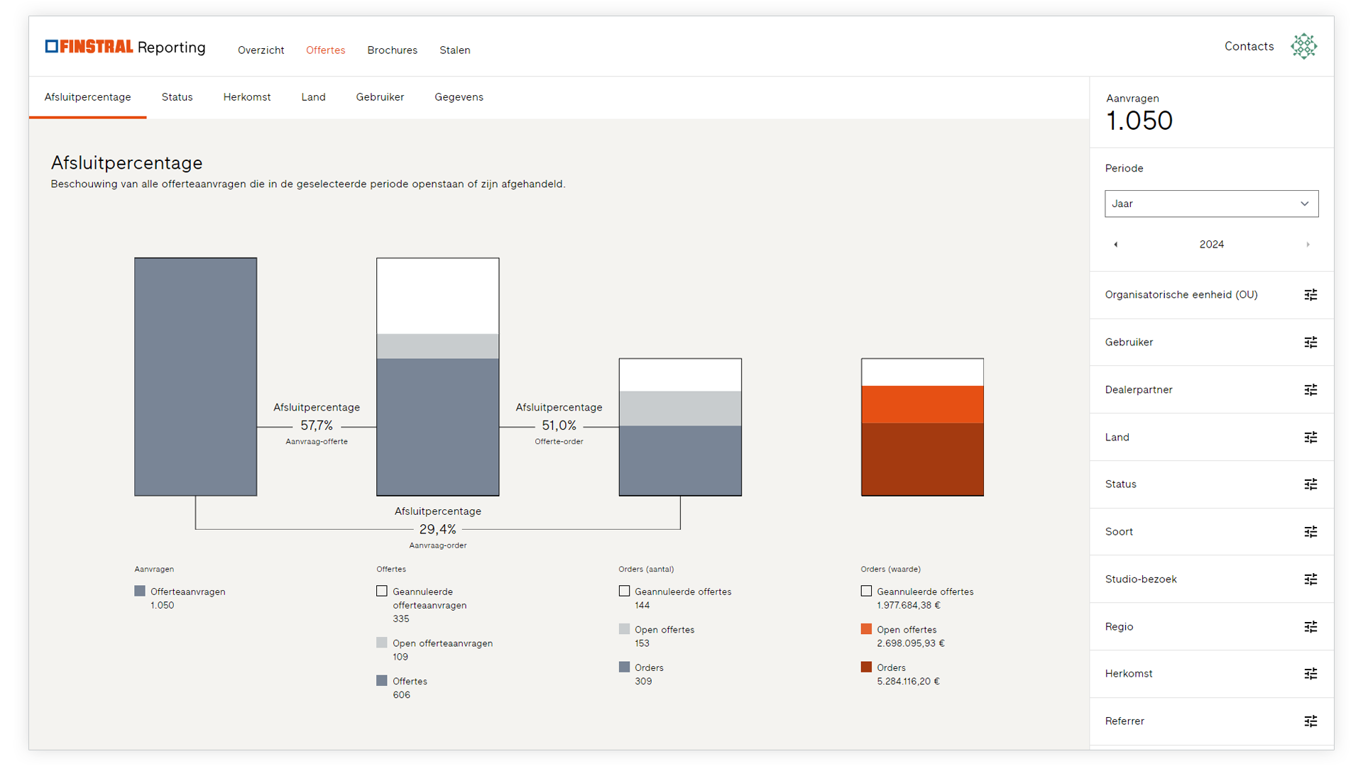This screenshot has height=766, width=1363.
Task: Click dark red Orders value swatch
Action: 866,667
